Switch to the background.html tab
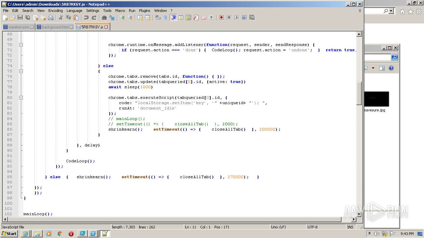 point(55,27)
